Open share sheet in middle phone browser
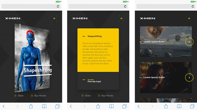The image size is (197, 110). [x=98, y=106]
